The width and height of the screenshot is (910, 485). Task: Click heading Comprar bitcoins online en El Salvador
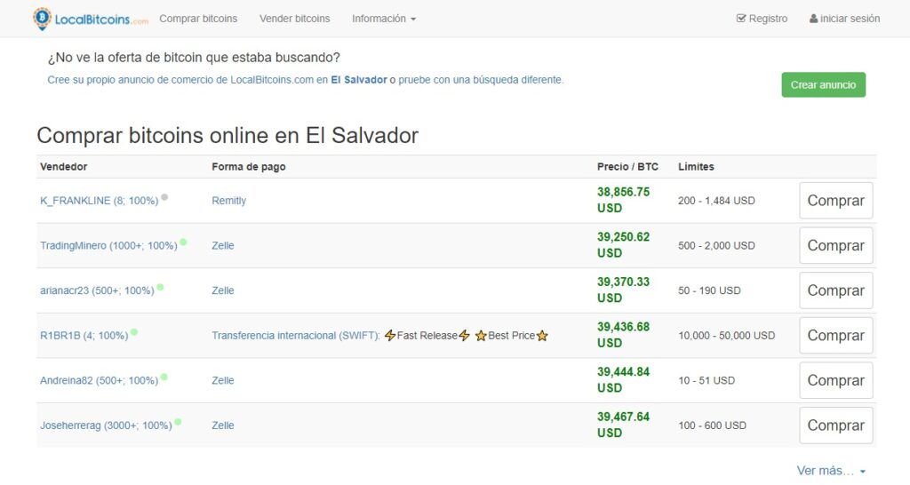227,136
